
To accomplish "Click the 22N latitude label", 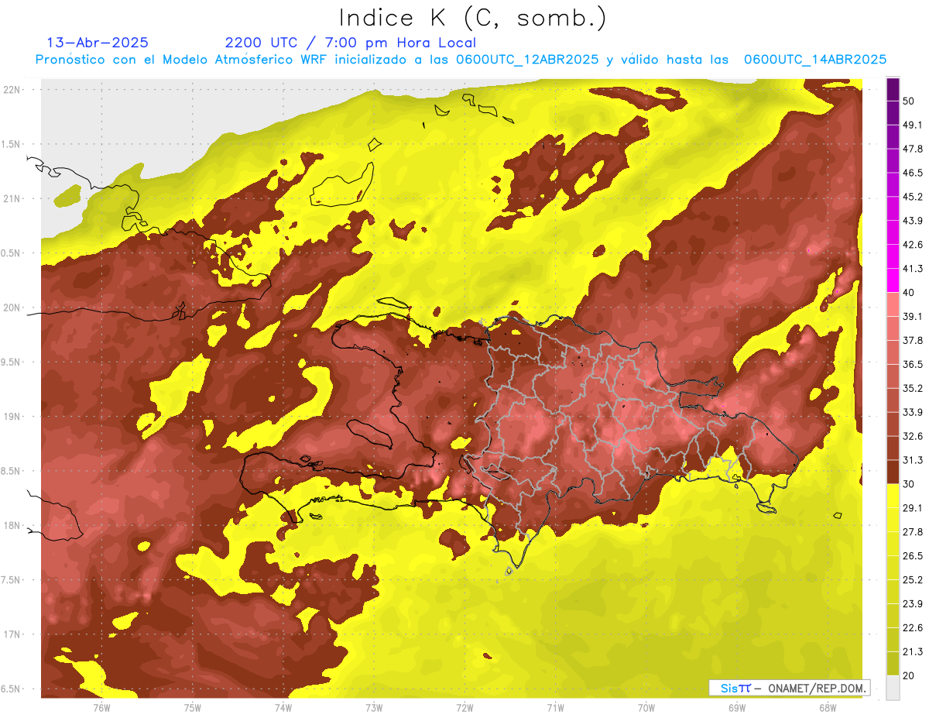I will pos(12,90).
